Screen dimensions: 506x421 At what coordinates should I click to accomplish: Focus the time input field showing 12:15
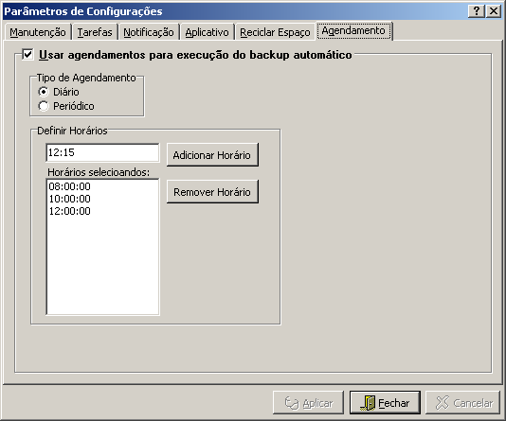click(x=102, y=152)
